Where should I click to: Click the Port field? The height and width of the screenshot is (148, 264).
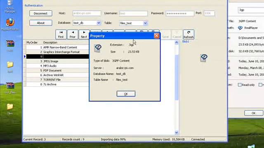pos(209,13)
